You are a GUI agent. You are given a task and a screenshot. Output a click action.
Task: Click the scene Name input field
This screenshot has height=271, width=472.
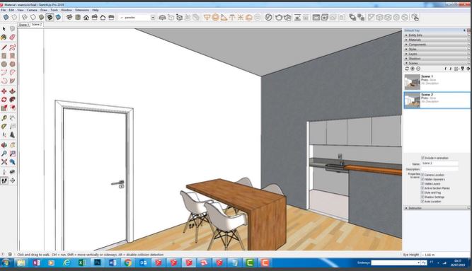click(x=439, y=163)
